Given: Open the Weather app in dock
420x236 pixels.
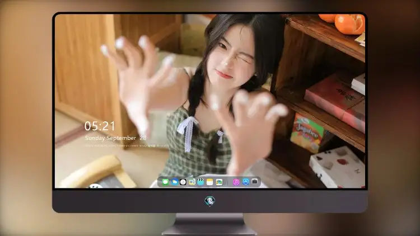Looking at the screenshot, I should point(174,182).
